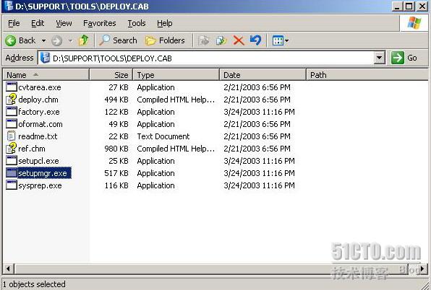Select the deploy.chm help file icon
The image size is (431, 290).
(x=12, y=100)
